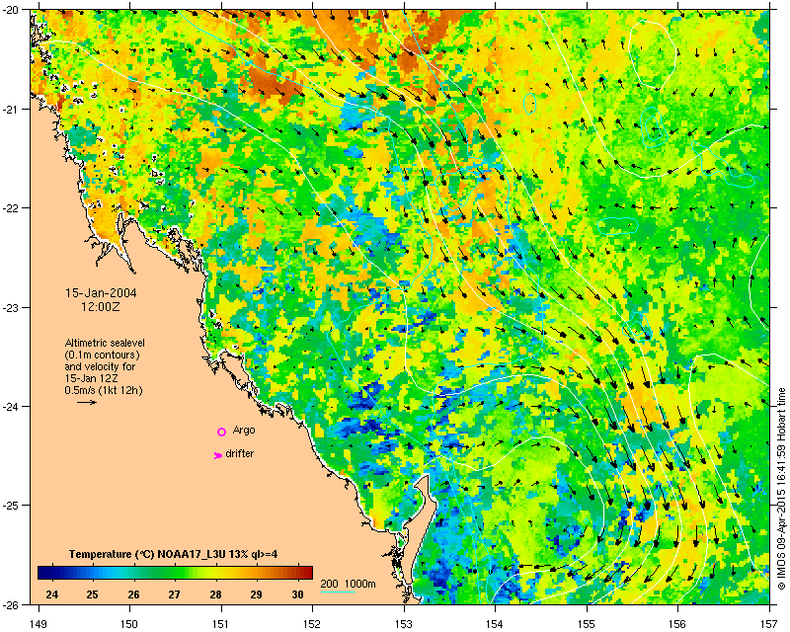The height and width of the screenshot is (632, 790).
Task: Click the longitude axis label 155
Action: [x=587, y=623]
